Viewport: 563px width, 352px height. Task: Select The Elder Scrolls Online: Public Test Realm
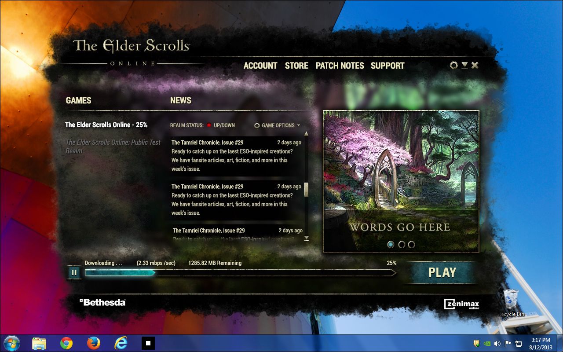coord(113,147)
